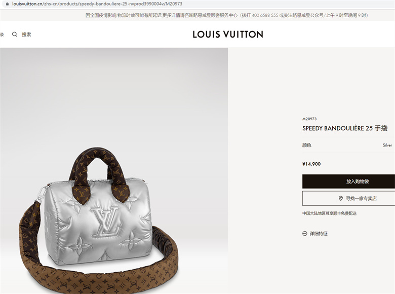Click the 中国大陆地区尊享顺丰免费配送 shipping note
The image size is (395, 294).
(330, 213)
